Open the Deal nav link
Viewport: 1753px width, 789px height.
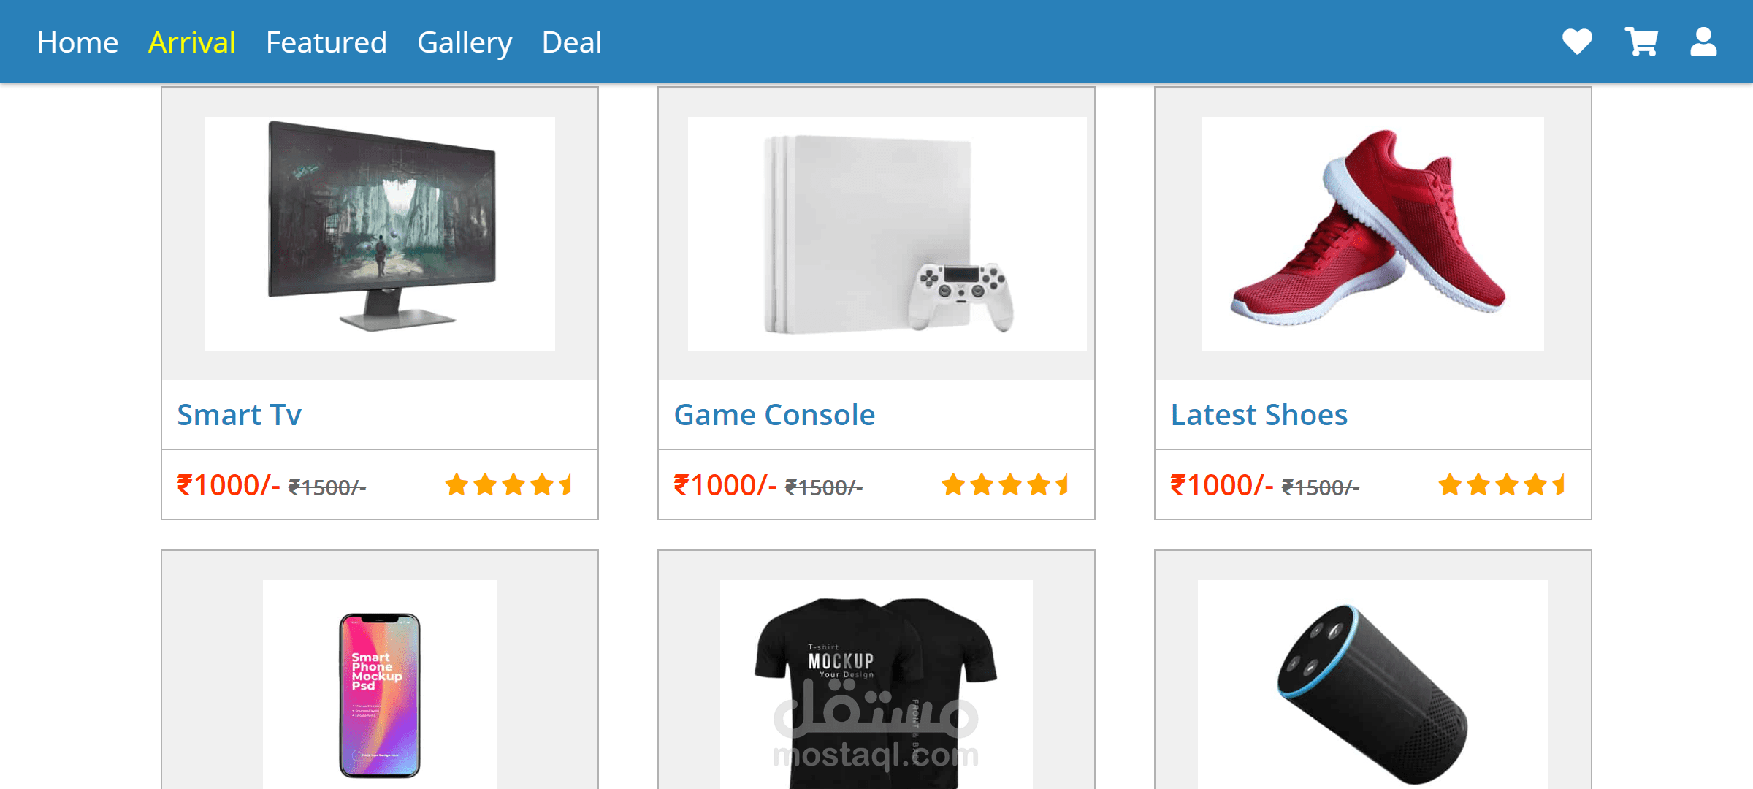[x=572, y=42]
